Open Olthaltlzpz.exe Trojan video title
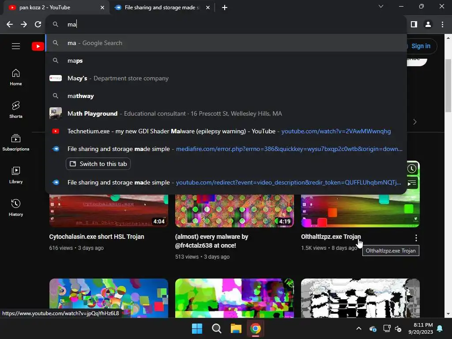Screen dimensions: 452x339 point(331,237)
